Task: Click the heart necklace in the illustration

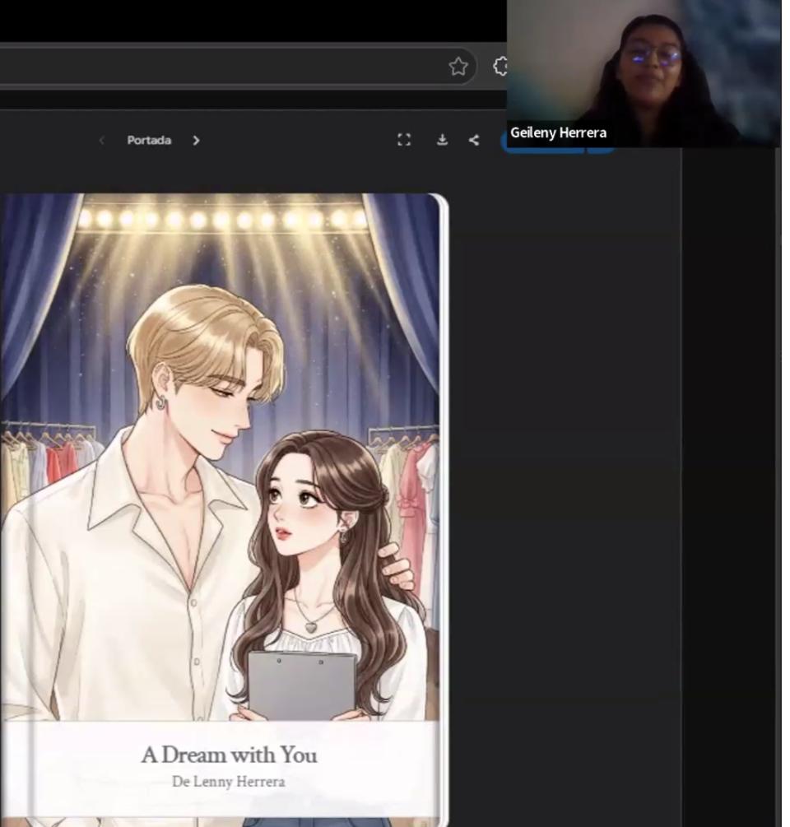Action: pos(312,626)
